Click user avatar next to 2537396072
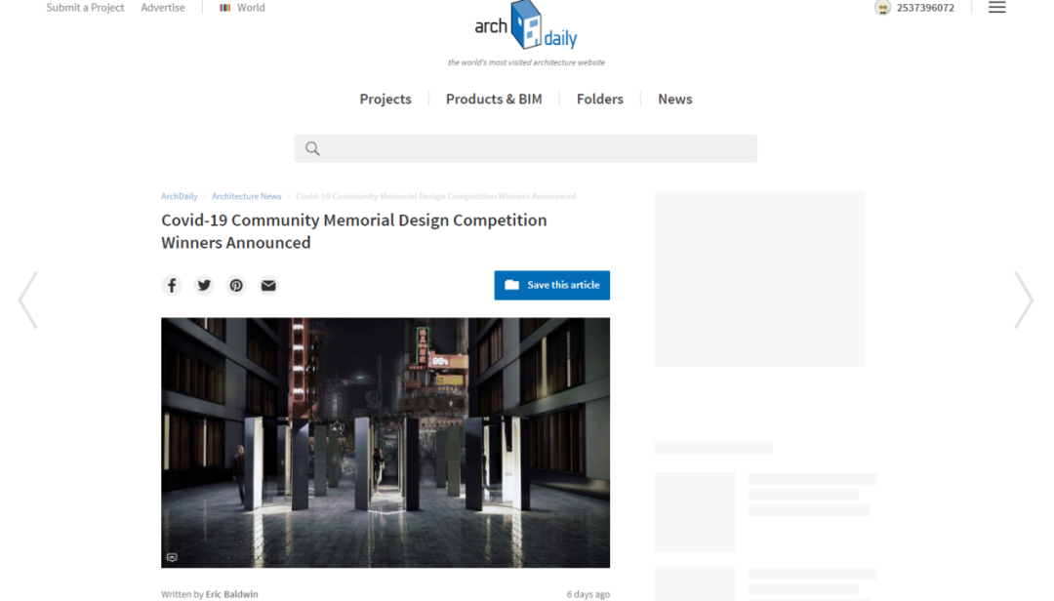This screenshot has height=601, width=1054. 883,8
